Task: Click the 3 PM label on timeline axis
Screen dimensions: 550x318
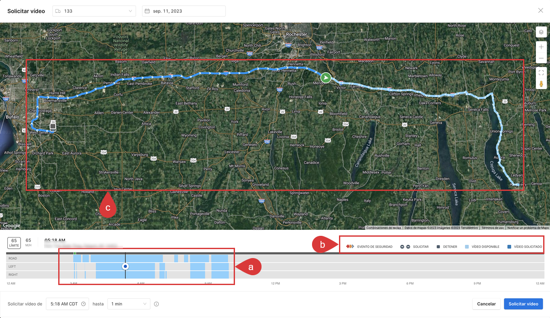Action: click(x=342, y=283)
